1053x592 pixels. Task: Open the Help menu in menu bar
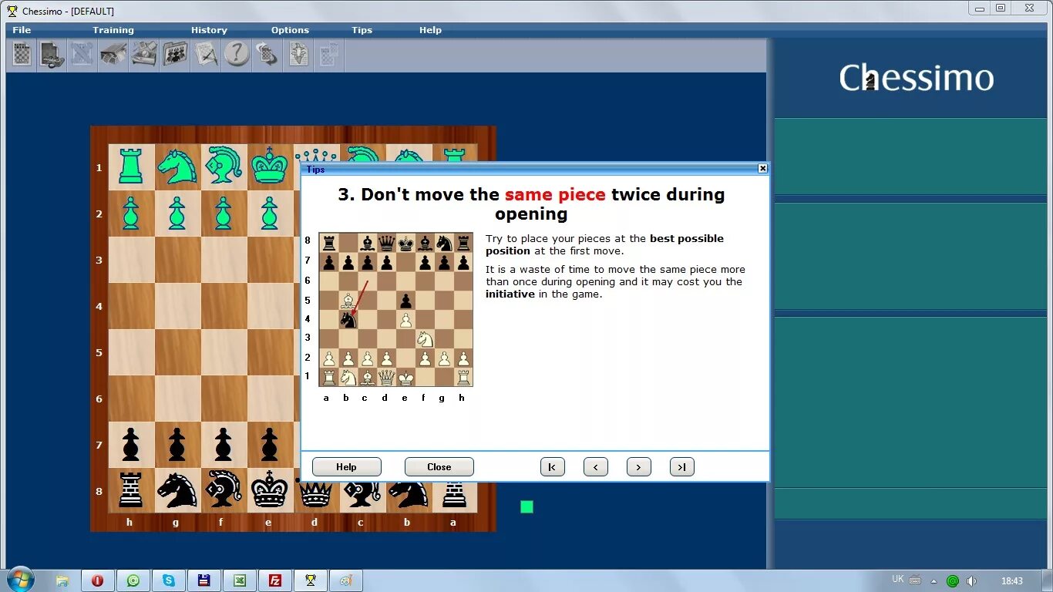click(430, 30)
